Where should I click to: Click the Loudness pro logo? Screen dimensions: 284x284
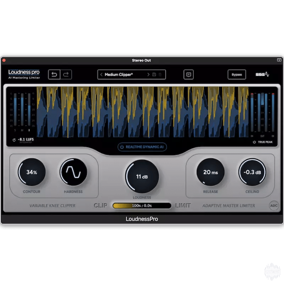[24, 74]
